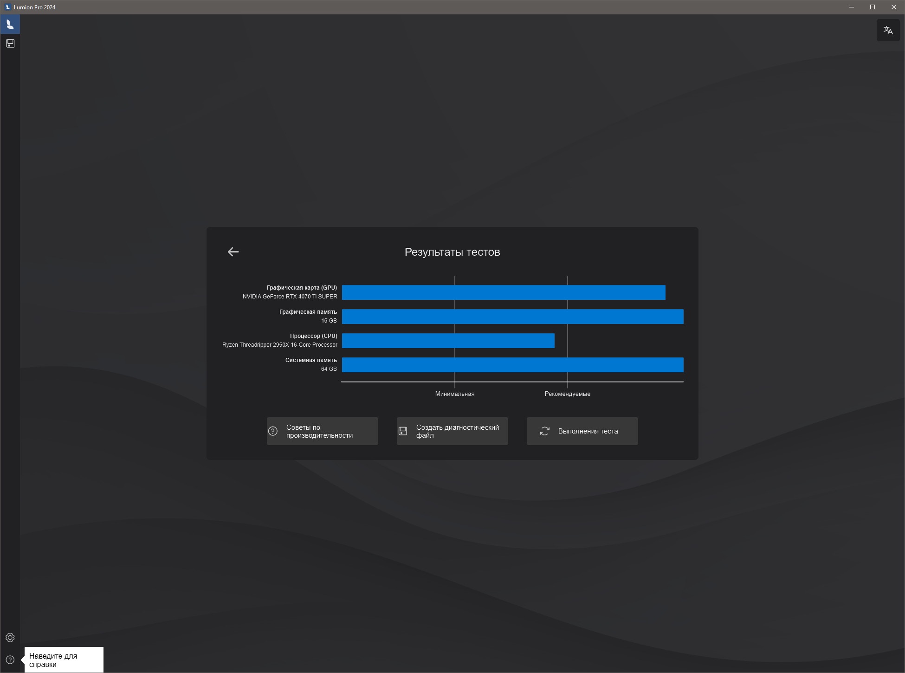905x673 pixels.
Task: Click the Процессор (CPU) result bar
Action: click(448, 341)
